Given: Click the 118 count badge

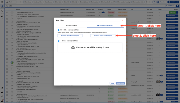Looking at the screenshot, I should (11, 6).
